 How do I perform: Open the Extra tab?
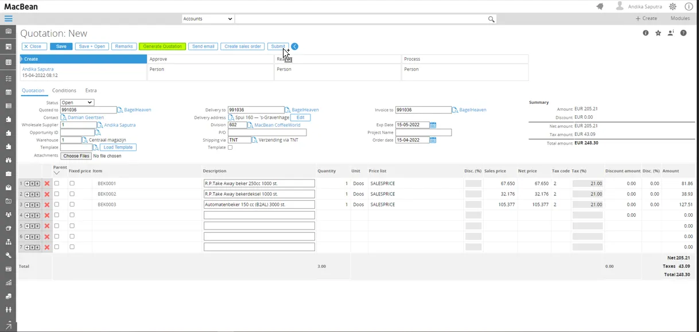pyautogui.click(x=91, y=91)
